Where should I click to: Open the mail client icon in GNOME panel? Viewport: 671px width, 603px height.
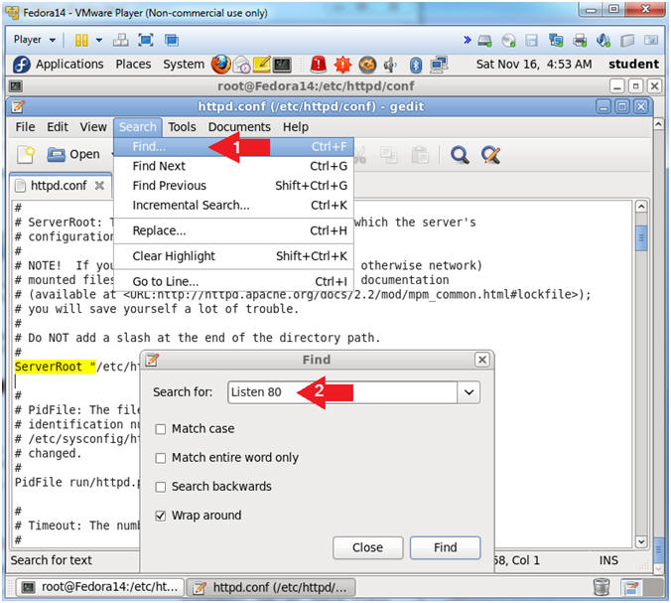(242, 65)
